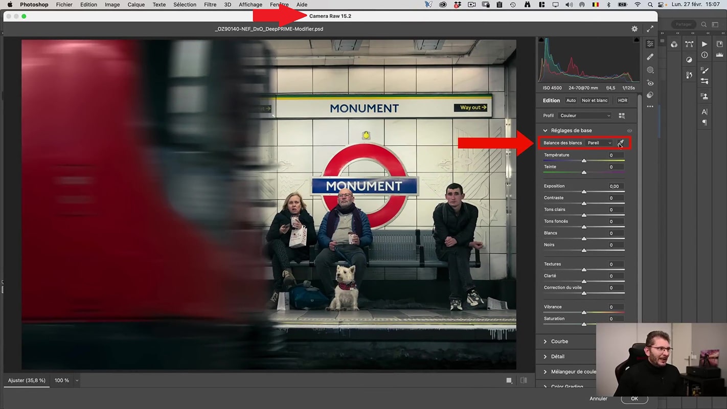Open the zoom level dropdown arrow
The height and width of the screenshot is (409, 727).
tap(77, 380)
